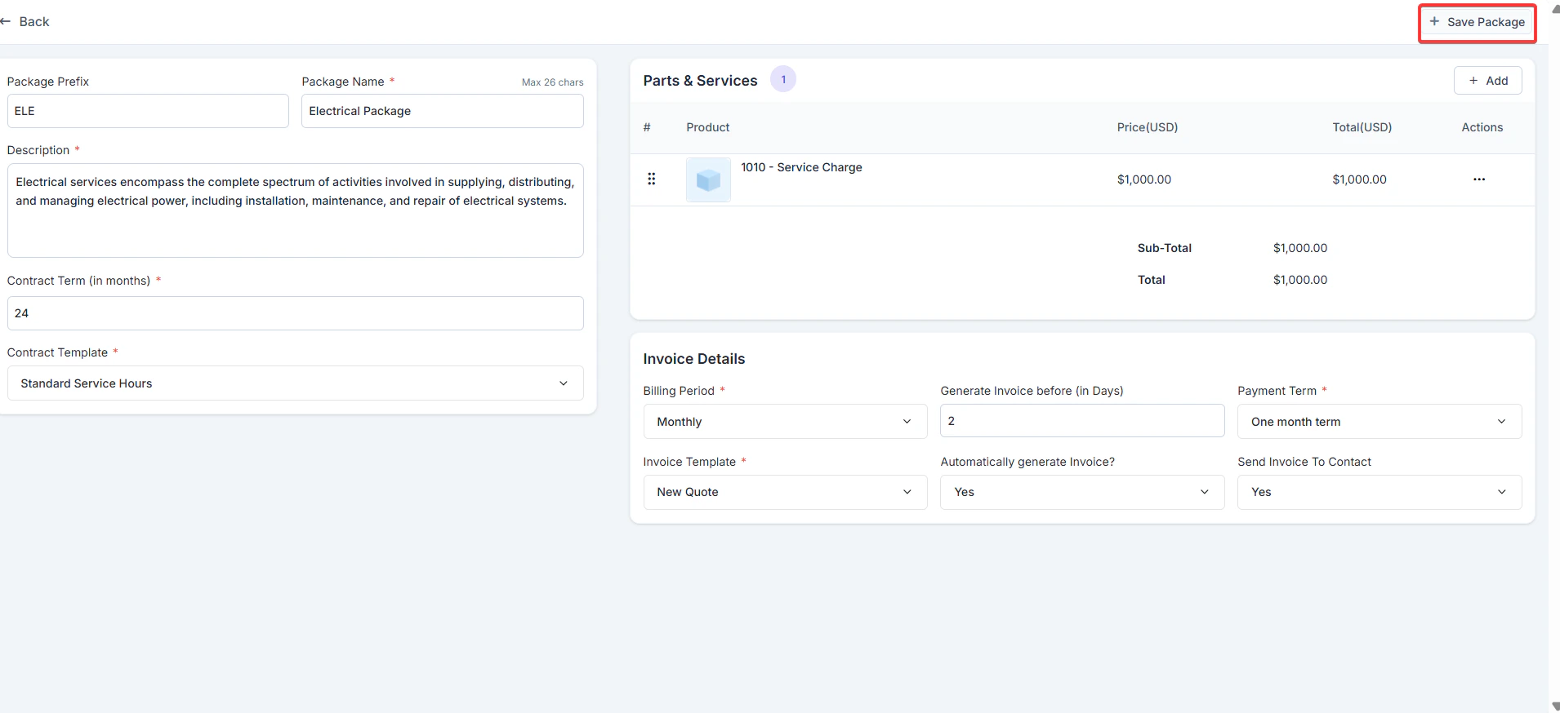Click the '1010 - Service Charge' product name
Screen dimensions: 1560x713
(x=801, y=167)
